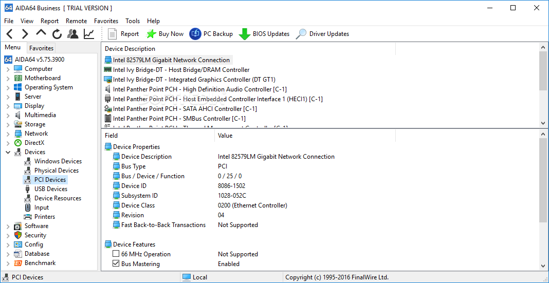The height and width of the screenshot is (283, 549).
Task: Select Config in the tree
Action: tap(29, 244)
